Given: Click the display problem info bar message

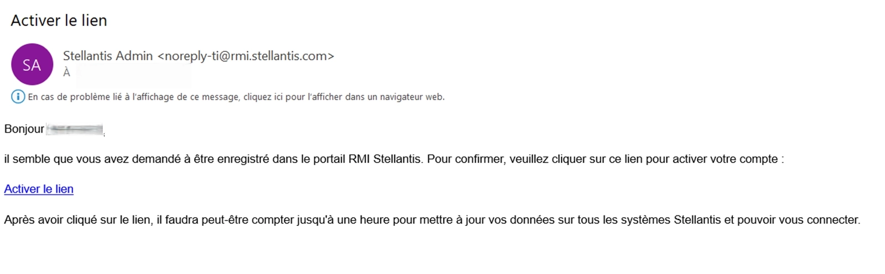Looking at the screenshot, I should pos(236,97).
